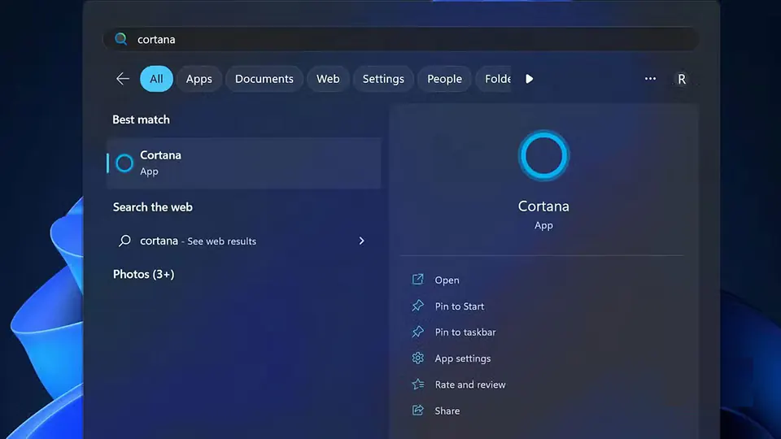Click the Pin to taskbar pin icon
781x439 pixels.
[418, 333]
